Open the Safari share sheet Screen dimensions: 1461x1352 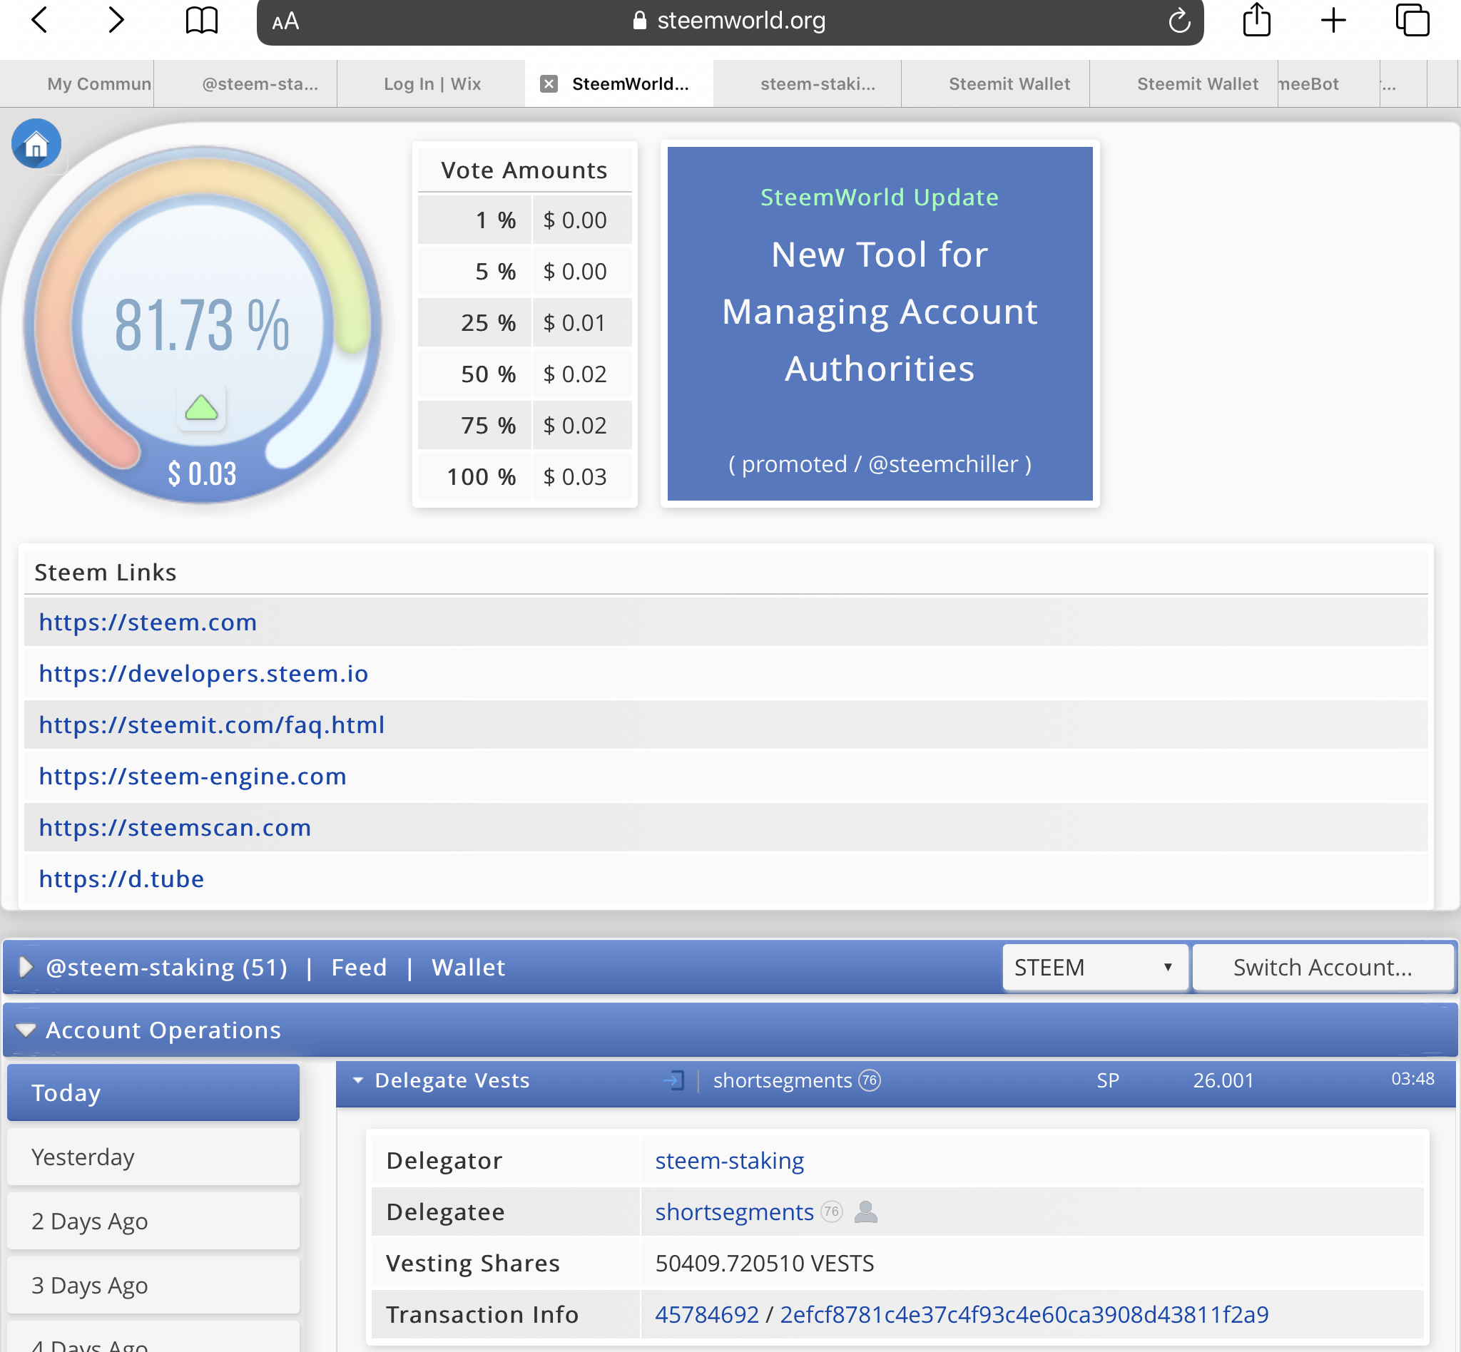pyautogui.click(x=1257, y=20)
